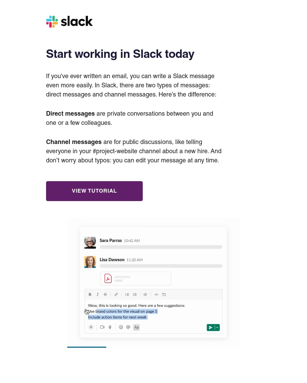307x383 pixels.
Task: Open the emoji picker
Action: tap(121, 327)
